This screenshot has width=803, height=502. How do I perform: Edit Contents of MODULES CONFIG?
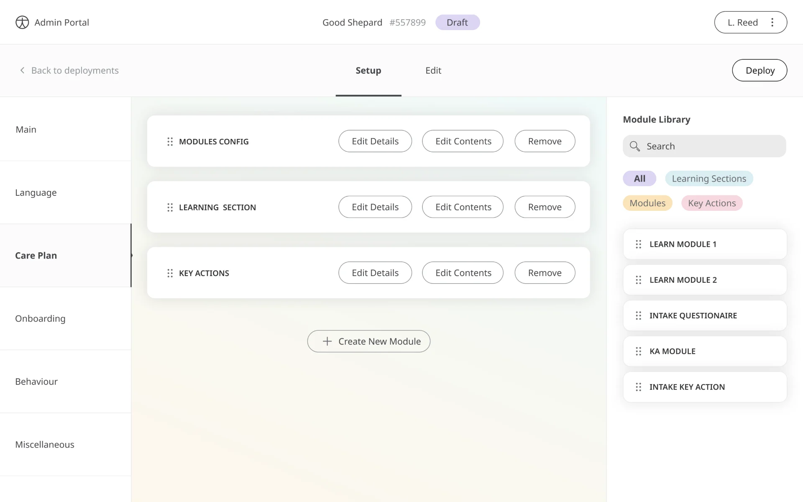(x=463, y=141)
